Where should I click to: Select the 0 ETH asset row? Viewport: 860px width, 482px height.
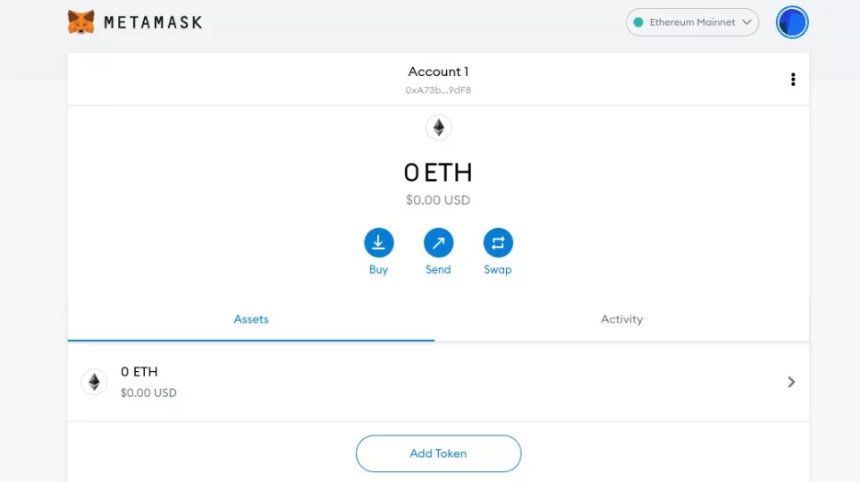(x=438, y=382)
